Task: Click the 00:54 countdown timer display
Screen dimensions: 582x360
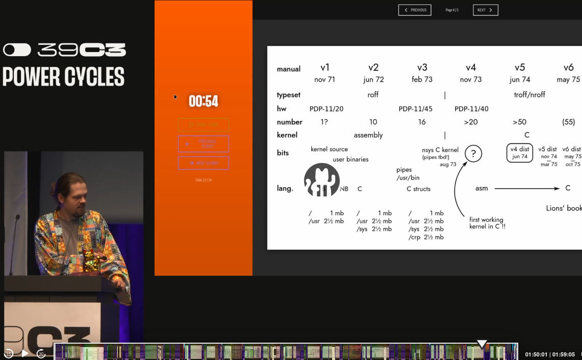Action: click(204, 101)
